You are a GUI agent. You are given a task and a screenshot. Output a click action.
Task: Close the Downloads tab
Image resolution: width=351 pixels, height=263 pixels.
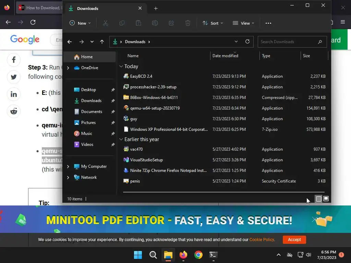click(x=140, y=8)
